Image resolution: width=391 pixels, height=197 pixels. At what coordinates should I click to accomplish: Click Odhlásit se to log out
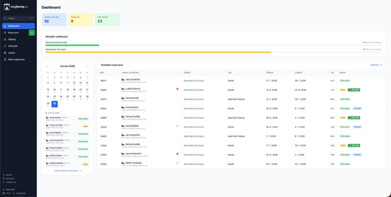point(9,182)
